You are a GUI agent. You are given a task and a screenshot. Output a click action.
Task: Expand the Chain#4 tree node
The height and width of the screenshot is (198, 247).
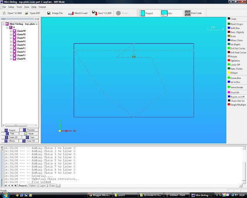click(x=11, y=41)
